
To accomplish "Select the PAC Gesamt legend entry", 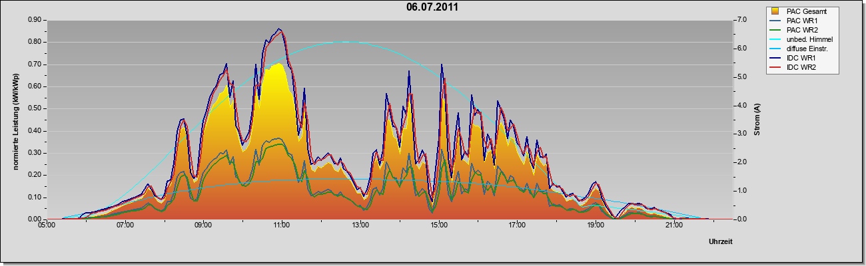I will [x=806, y=11].
